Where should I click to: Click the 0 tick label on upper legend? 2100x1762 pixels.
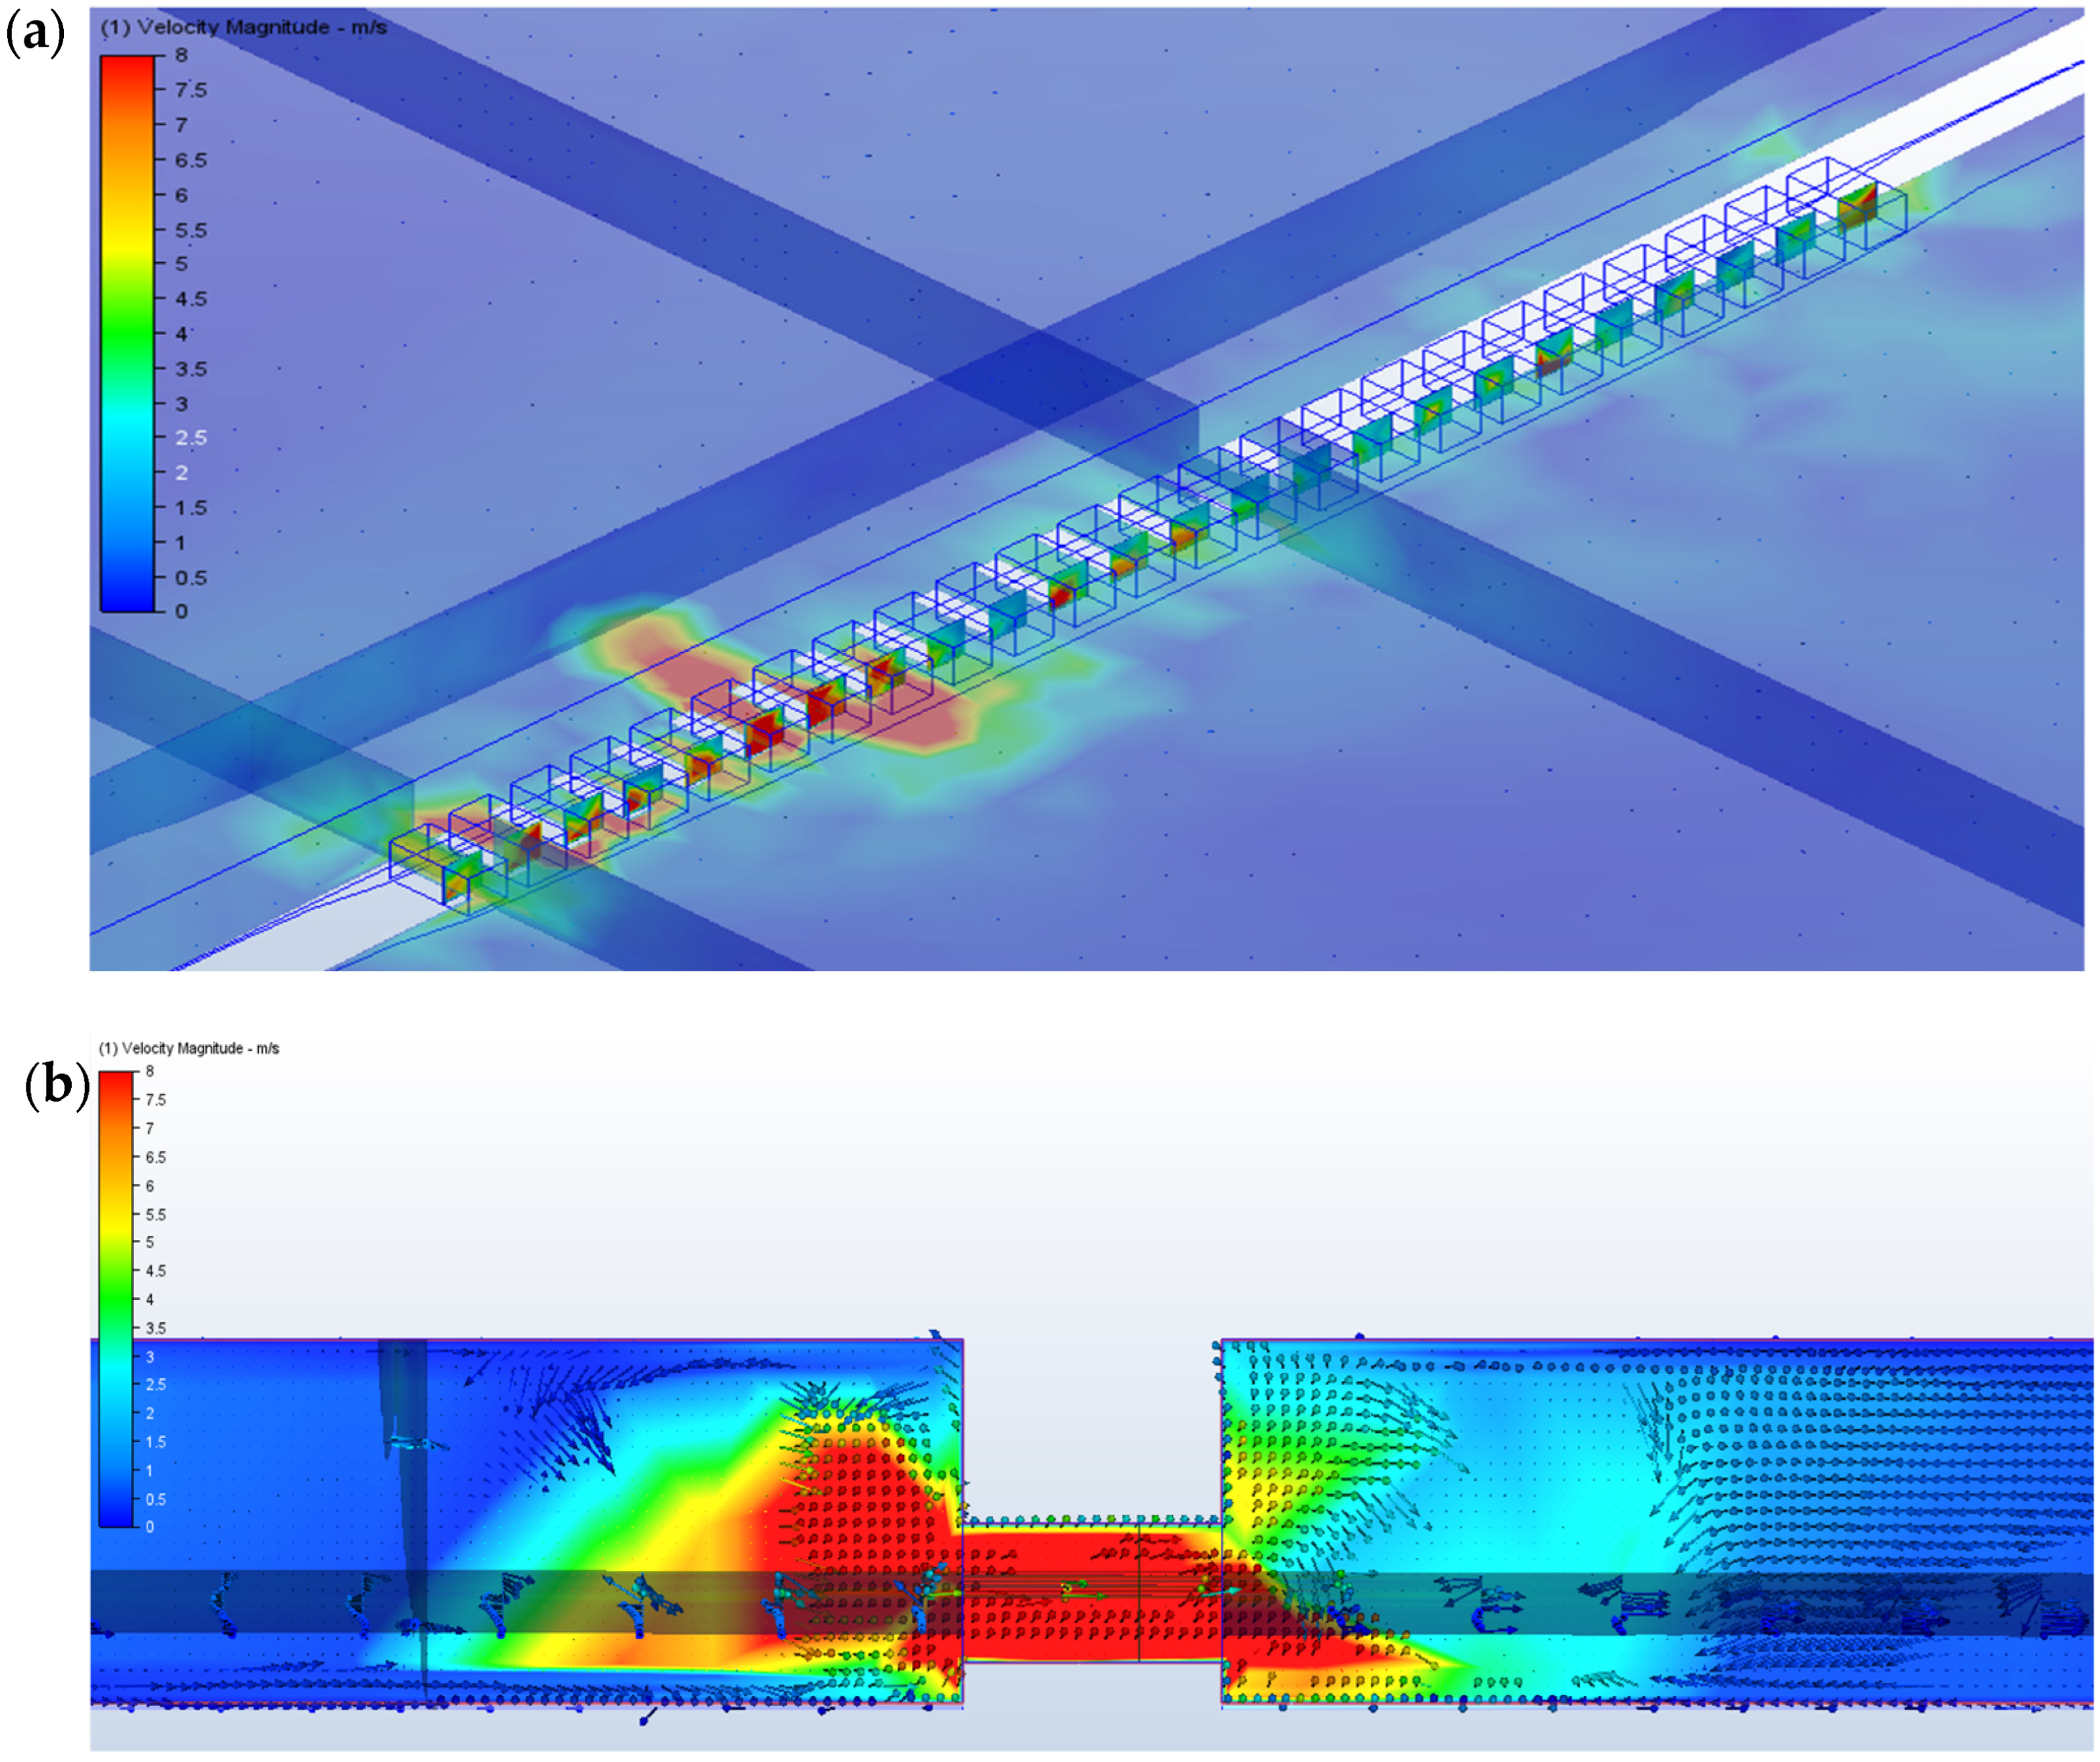(x=181, y=611)
